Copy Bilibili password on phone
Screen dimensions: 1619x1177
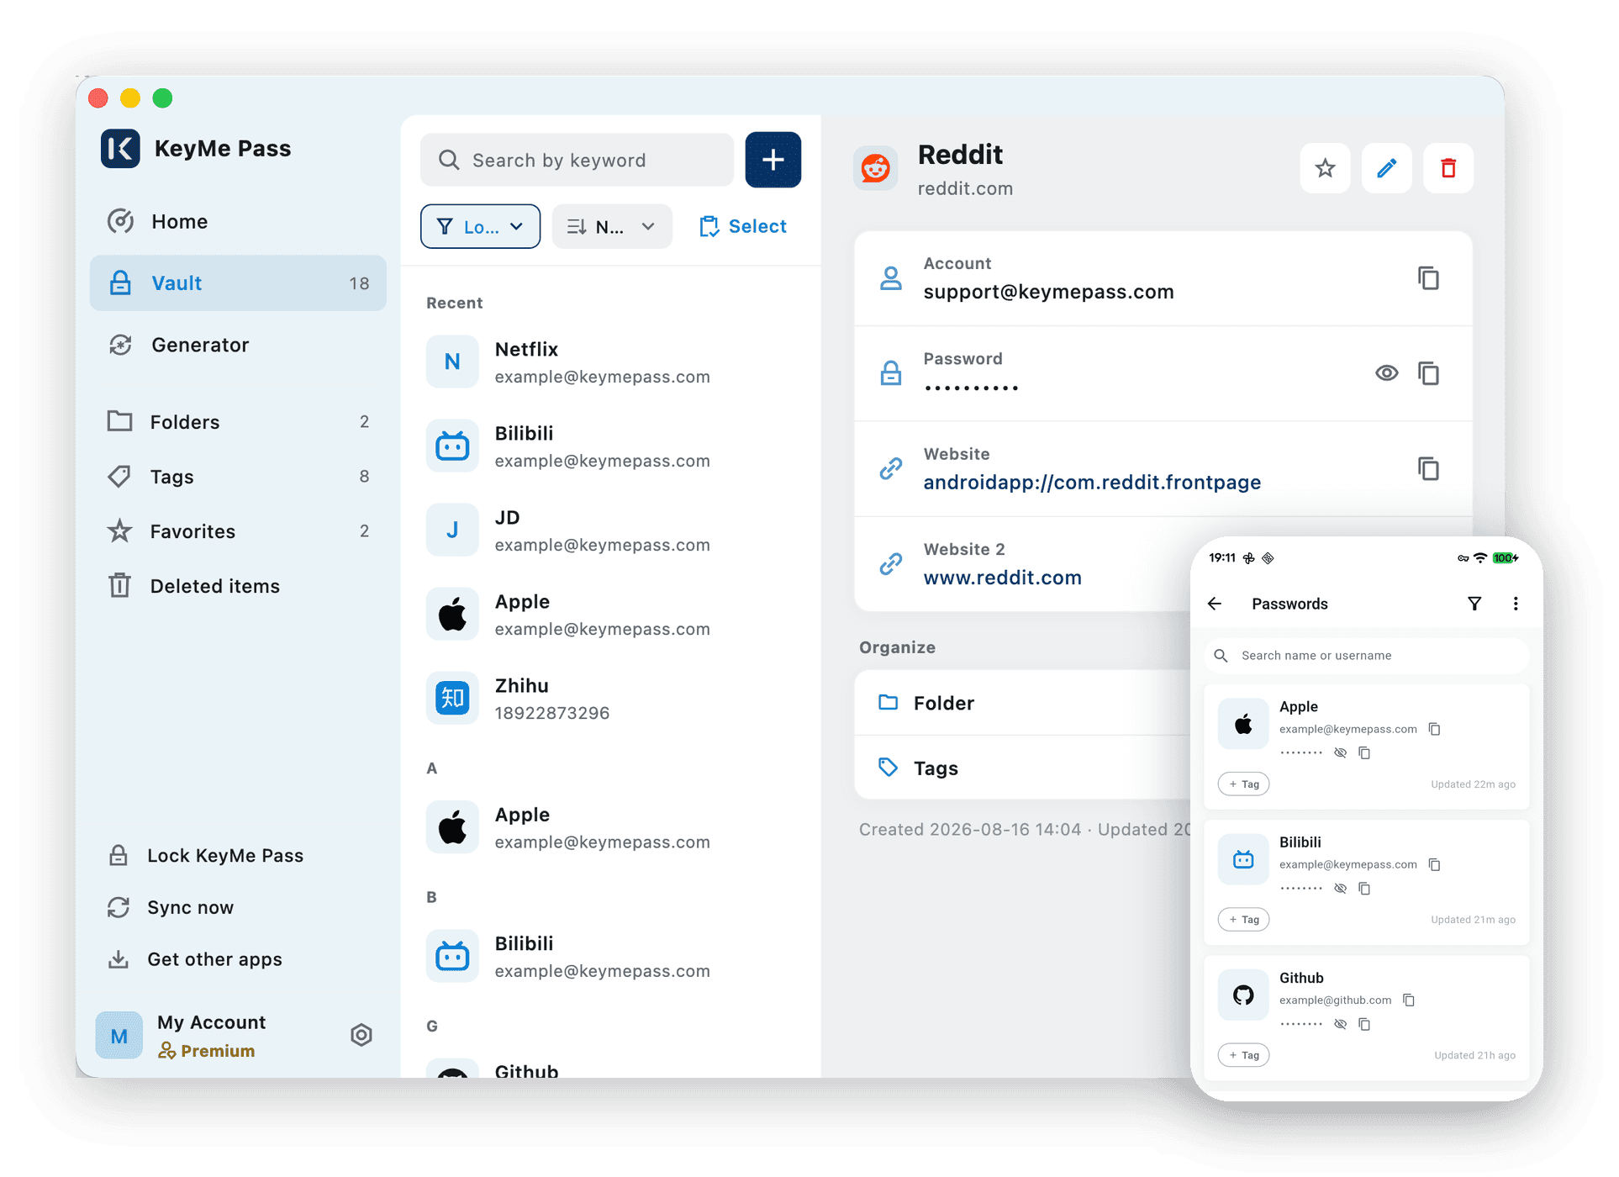(x=1363, y=889)
